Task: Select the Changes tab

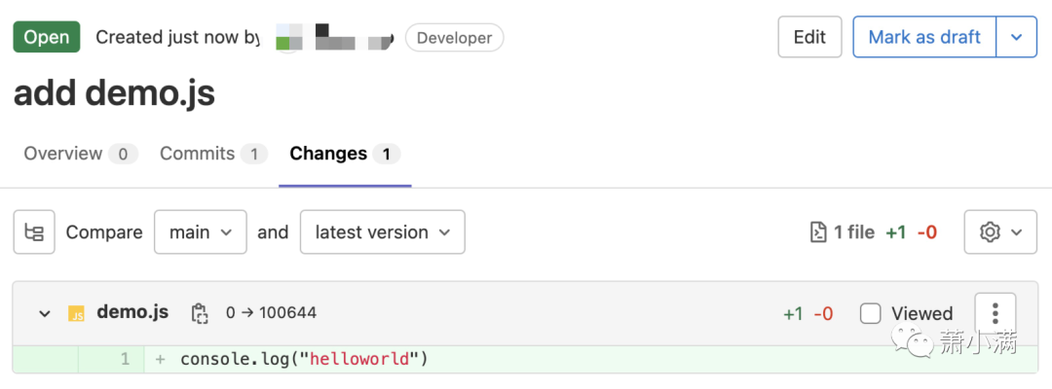Action: coord(329,154)
